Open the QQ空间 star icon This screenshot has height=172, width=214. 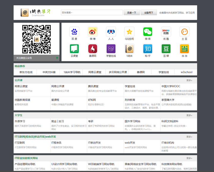129,32
